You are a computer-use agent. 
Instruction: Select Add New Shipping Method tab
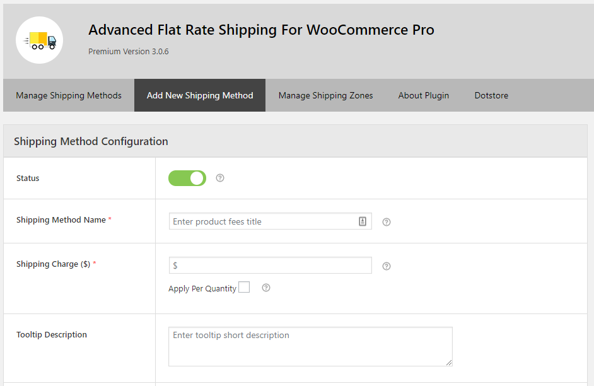(x=200, y=95)
